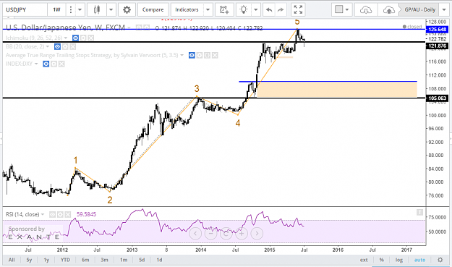Click the chart layout square icon
Viewport: 452px width, 267px height.
(x=339, y=9)
